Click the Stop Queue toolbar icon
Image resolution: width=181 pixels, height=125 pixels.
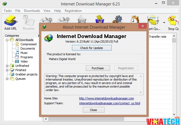click(173, 21)
